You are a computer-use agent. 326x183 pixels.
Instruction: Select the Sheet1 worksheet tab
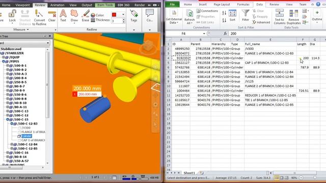[189, 173]
